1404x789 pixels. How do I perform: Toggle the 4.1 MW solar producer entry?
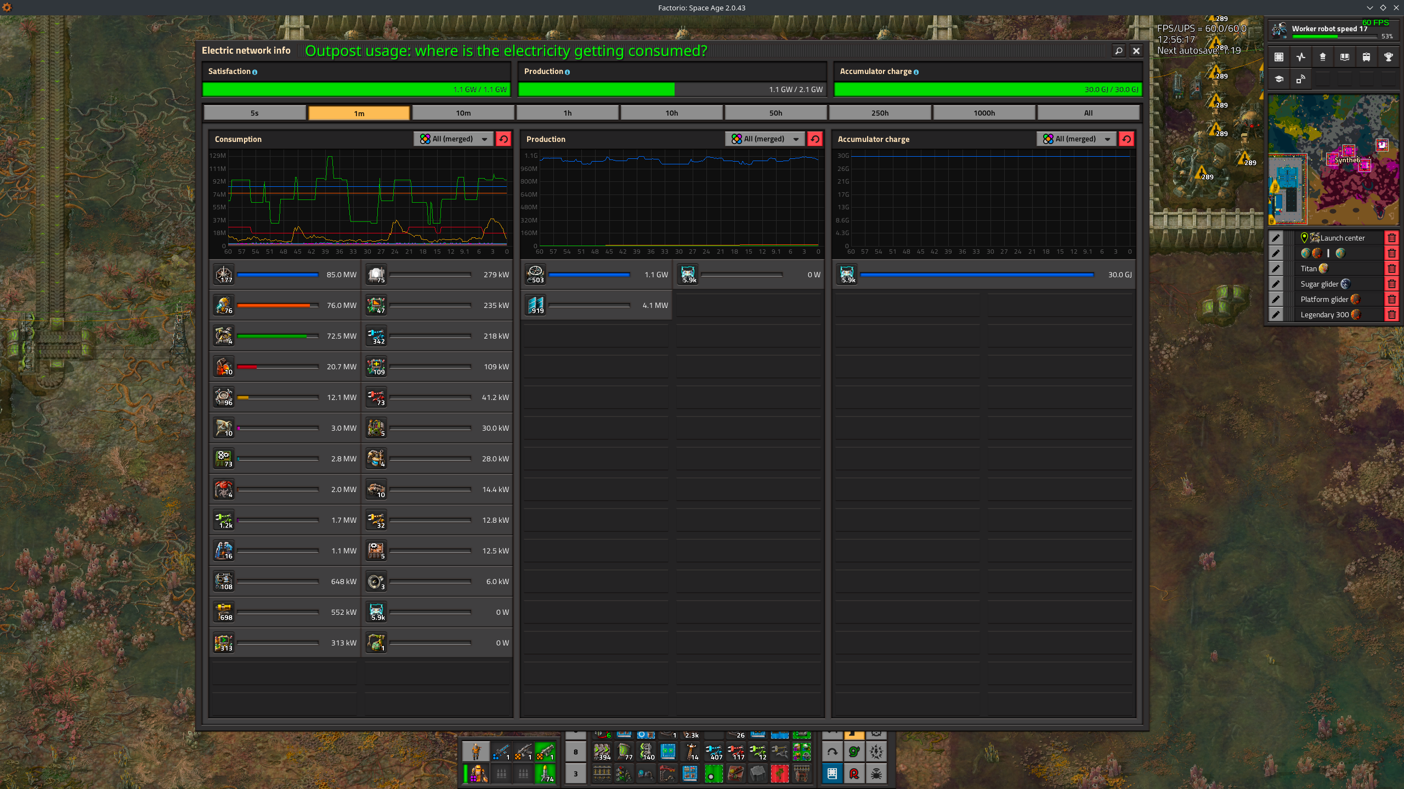coord(535,305)
